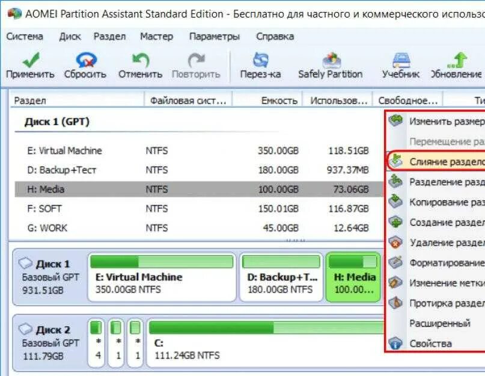Sort by the Емкость column header
The image size is (485, 376).
[267, 100]
